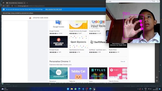162x91 pixels.
Task: Open the Windows Start menu
Action: click(68, 89)
